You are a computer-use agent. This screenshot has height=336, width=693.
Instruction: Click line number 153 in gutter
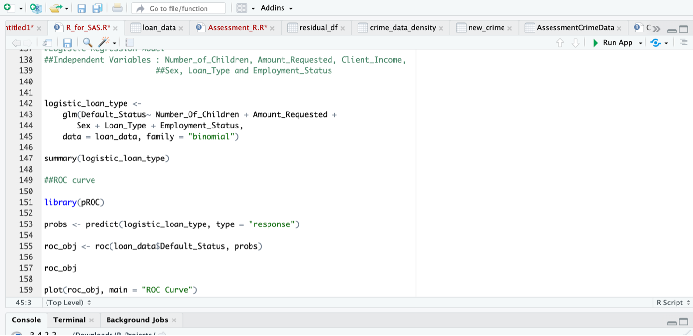[x=26, y=224]
